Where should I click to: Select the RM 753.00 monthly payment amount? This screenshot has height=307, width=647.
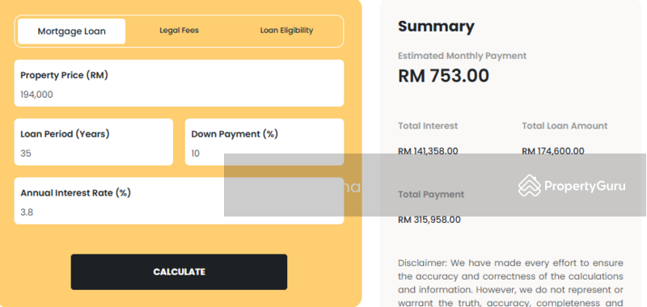443,76
